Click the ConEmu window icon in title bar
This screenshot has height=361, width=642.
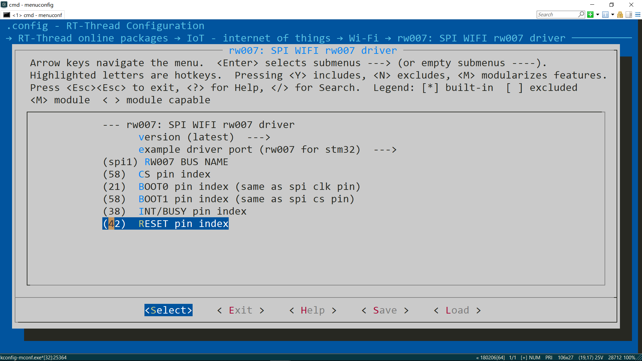tap(4, 5)
